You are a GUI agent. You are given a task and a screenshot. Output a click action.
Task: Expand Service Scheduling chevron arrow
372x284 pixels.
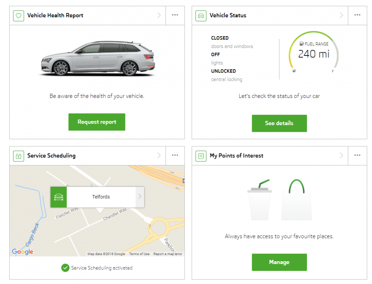[x=159, y=156]
